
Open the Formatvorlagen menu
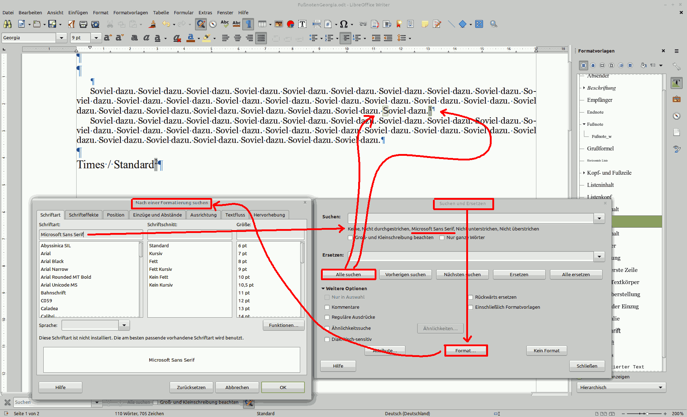[130, 13]
